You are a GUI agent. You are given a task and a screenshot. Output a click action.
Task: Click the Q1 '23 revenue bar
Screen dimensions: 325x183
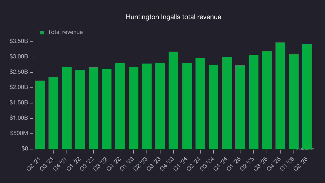[134, 108]
